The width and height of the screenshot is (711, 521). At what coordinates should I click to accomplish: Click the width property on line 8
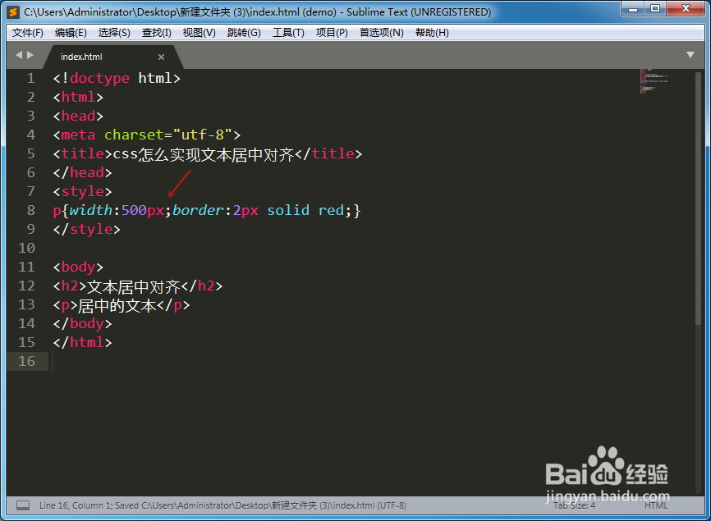pyautogui.click(x=91, y=210)
